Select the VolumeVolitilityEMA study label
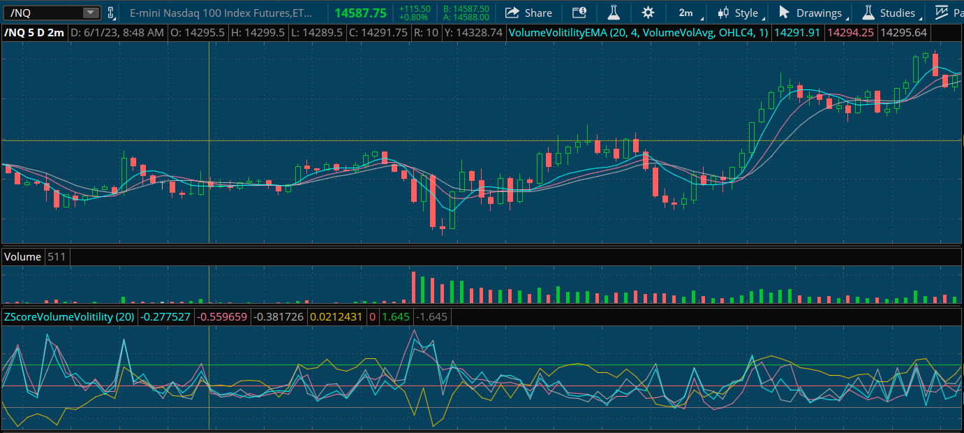 click(x=639, y=33)
